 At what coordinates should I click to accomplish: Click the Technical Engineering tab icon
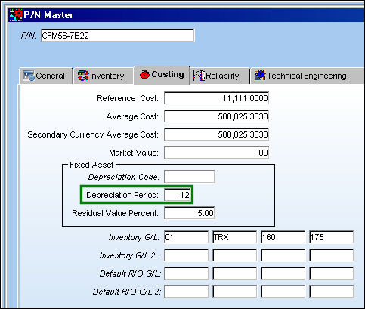(260, 76)
